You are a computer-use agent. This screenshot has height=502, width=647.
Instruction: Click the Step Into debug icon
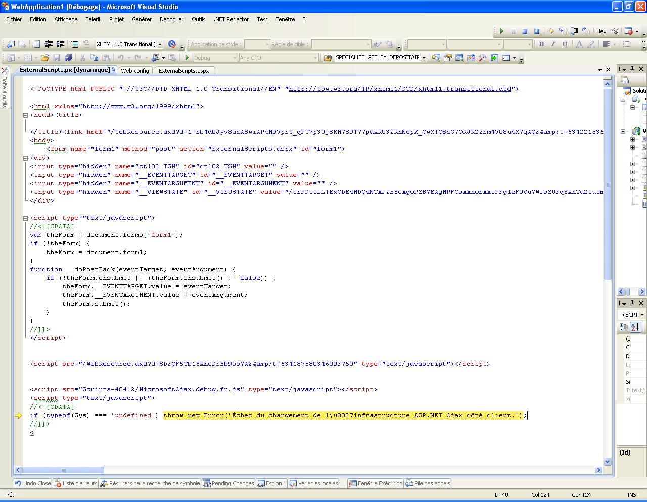[x=563, y=31]
